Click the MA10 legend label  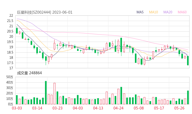[153, 12]
